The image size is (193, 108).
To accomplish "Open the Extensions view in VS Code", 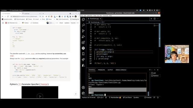I will click(x=83, y=42).
